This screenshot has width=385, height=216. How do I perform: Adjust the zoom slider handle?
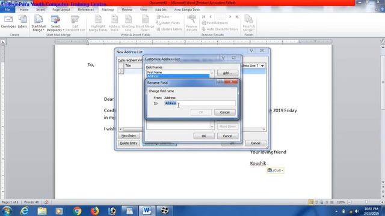pos(366,202)
